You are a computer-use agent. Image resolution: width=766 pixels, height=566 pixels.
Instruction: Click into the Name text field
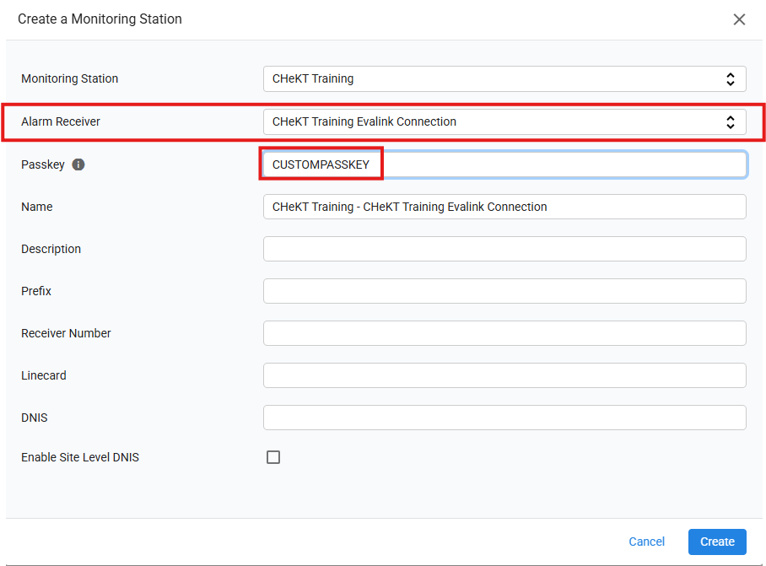[504, 207]
